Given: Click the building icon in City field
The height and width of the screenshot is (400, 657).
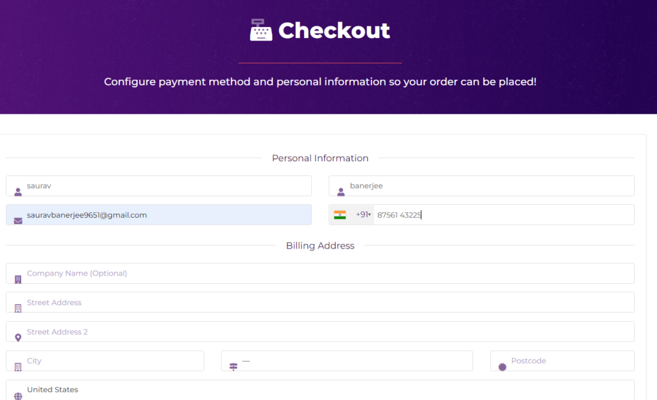Looking at the screenshot, I should click(18, 367).
